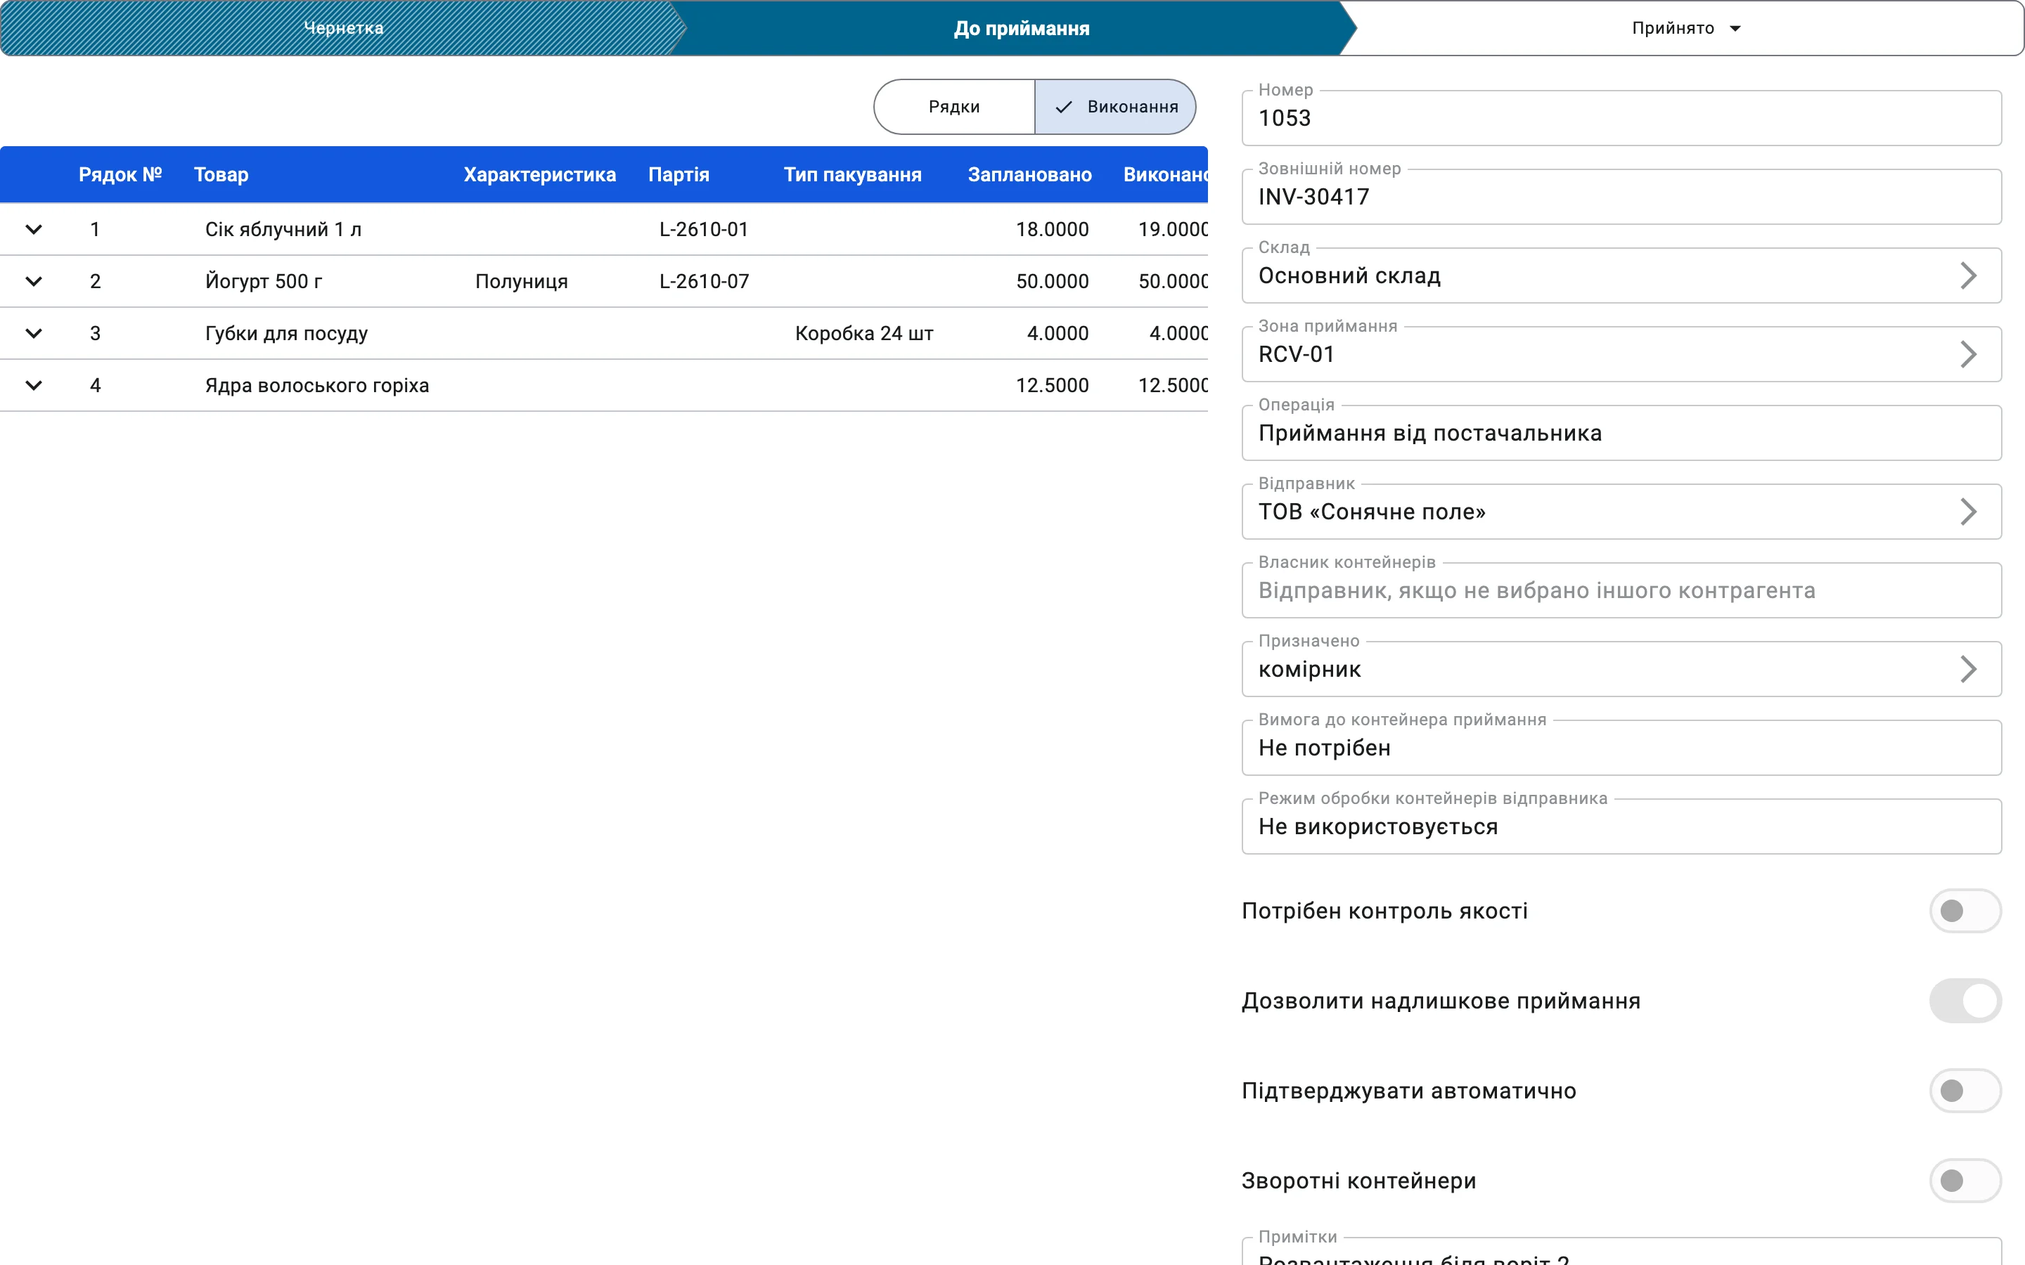Open Відправник selection arrow icon
This screenshot has width=2025, height=1265.
pos(1967,511)
